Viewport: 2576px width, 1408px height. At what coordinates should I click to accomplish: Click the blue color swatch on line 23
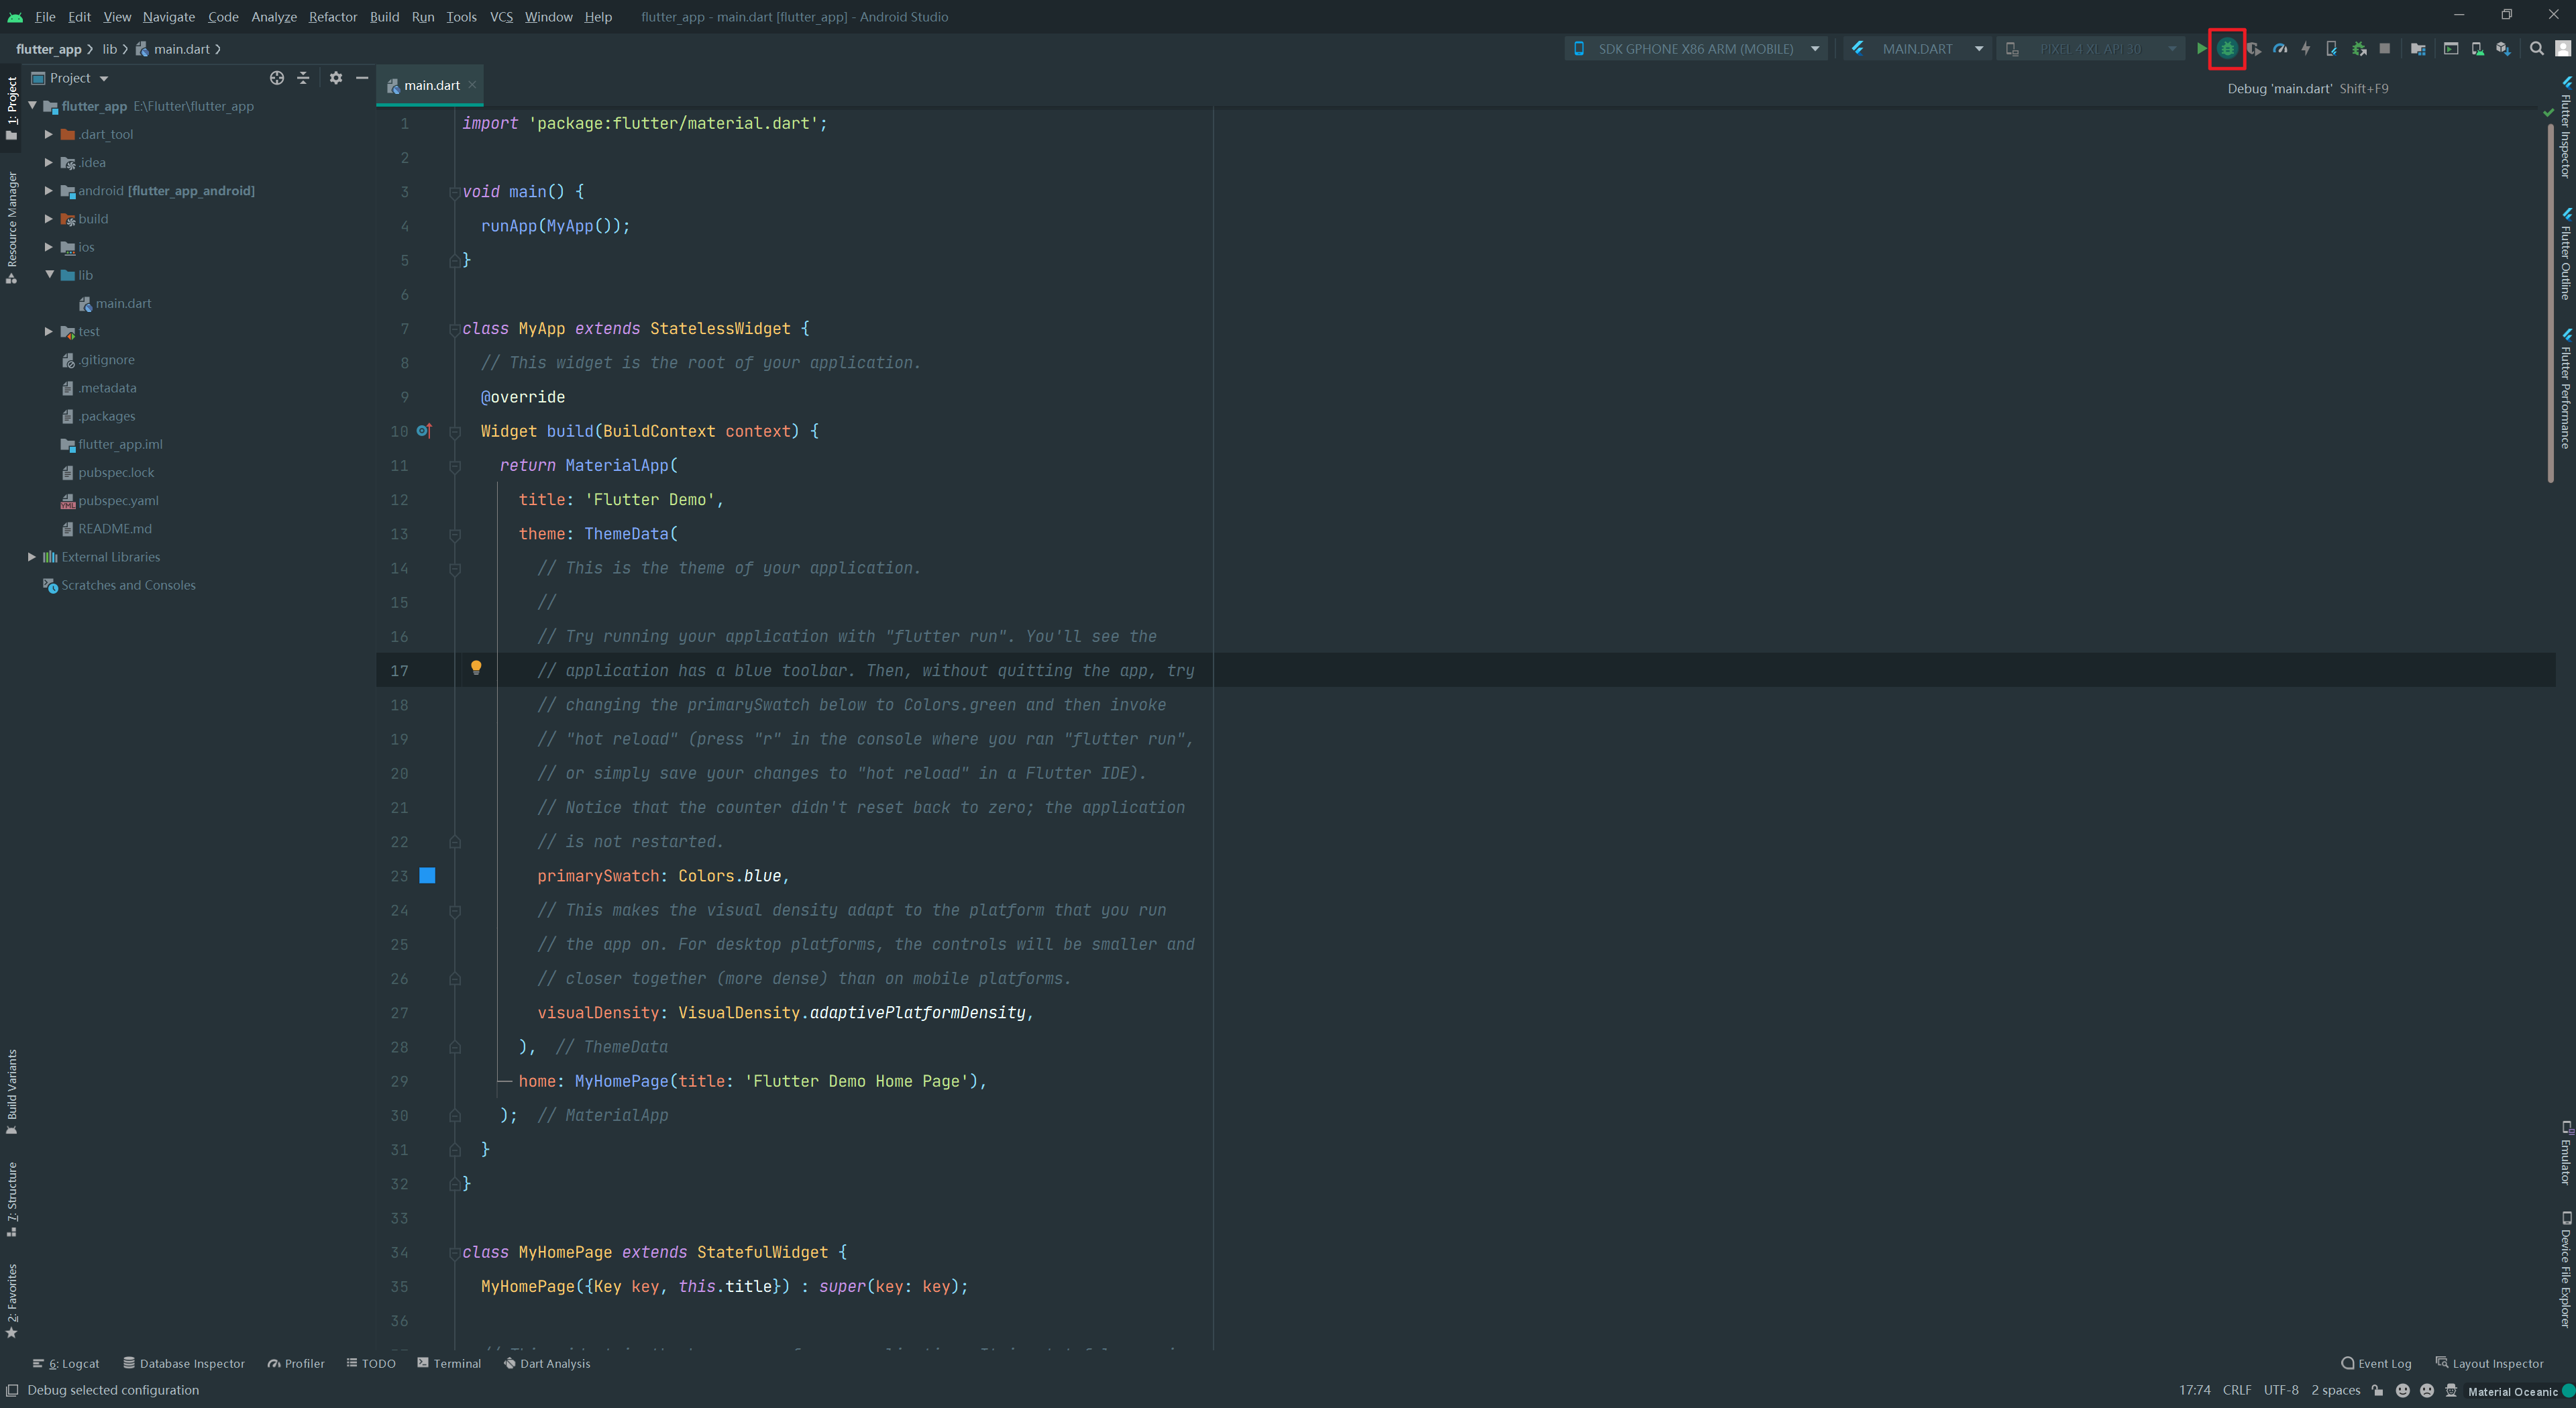(x=427, y=876)
